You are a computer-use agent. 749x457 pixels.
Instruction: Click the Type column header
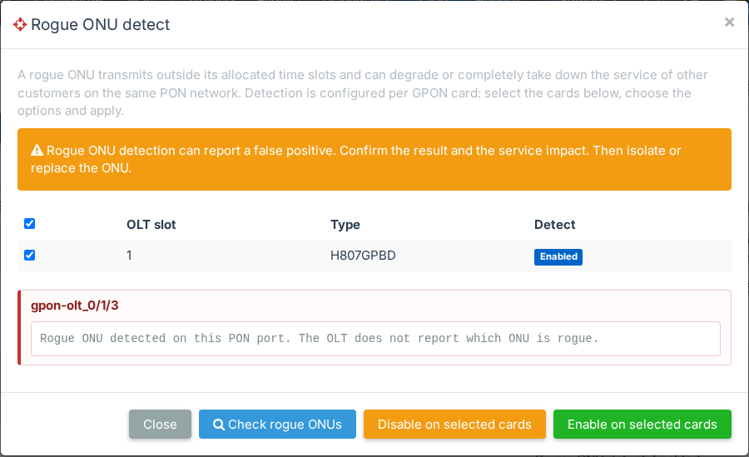click(x=345, y=225)
